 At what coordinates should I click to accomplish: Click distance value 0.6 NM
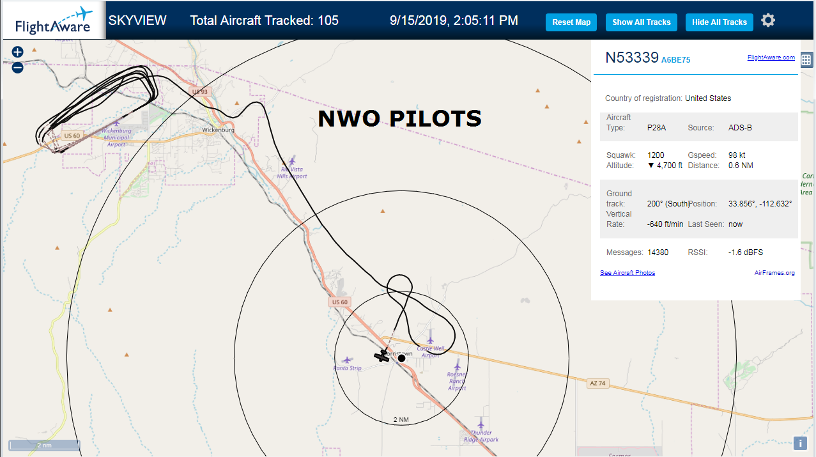pyautogui.click(x=740, y=166)
